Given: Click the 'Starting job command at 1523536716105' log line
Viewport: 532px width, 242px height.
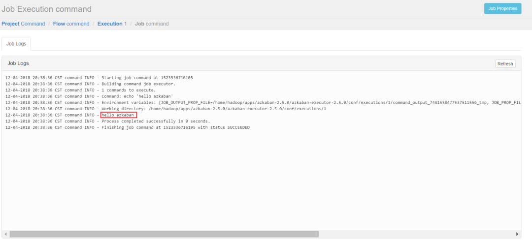Looking at the screenshot, I should 99,78.
